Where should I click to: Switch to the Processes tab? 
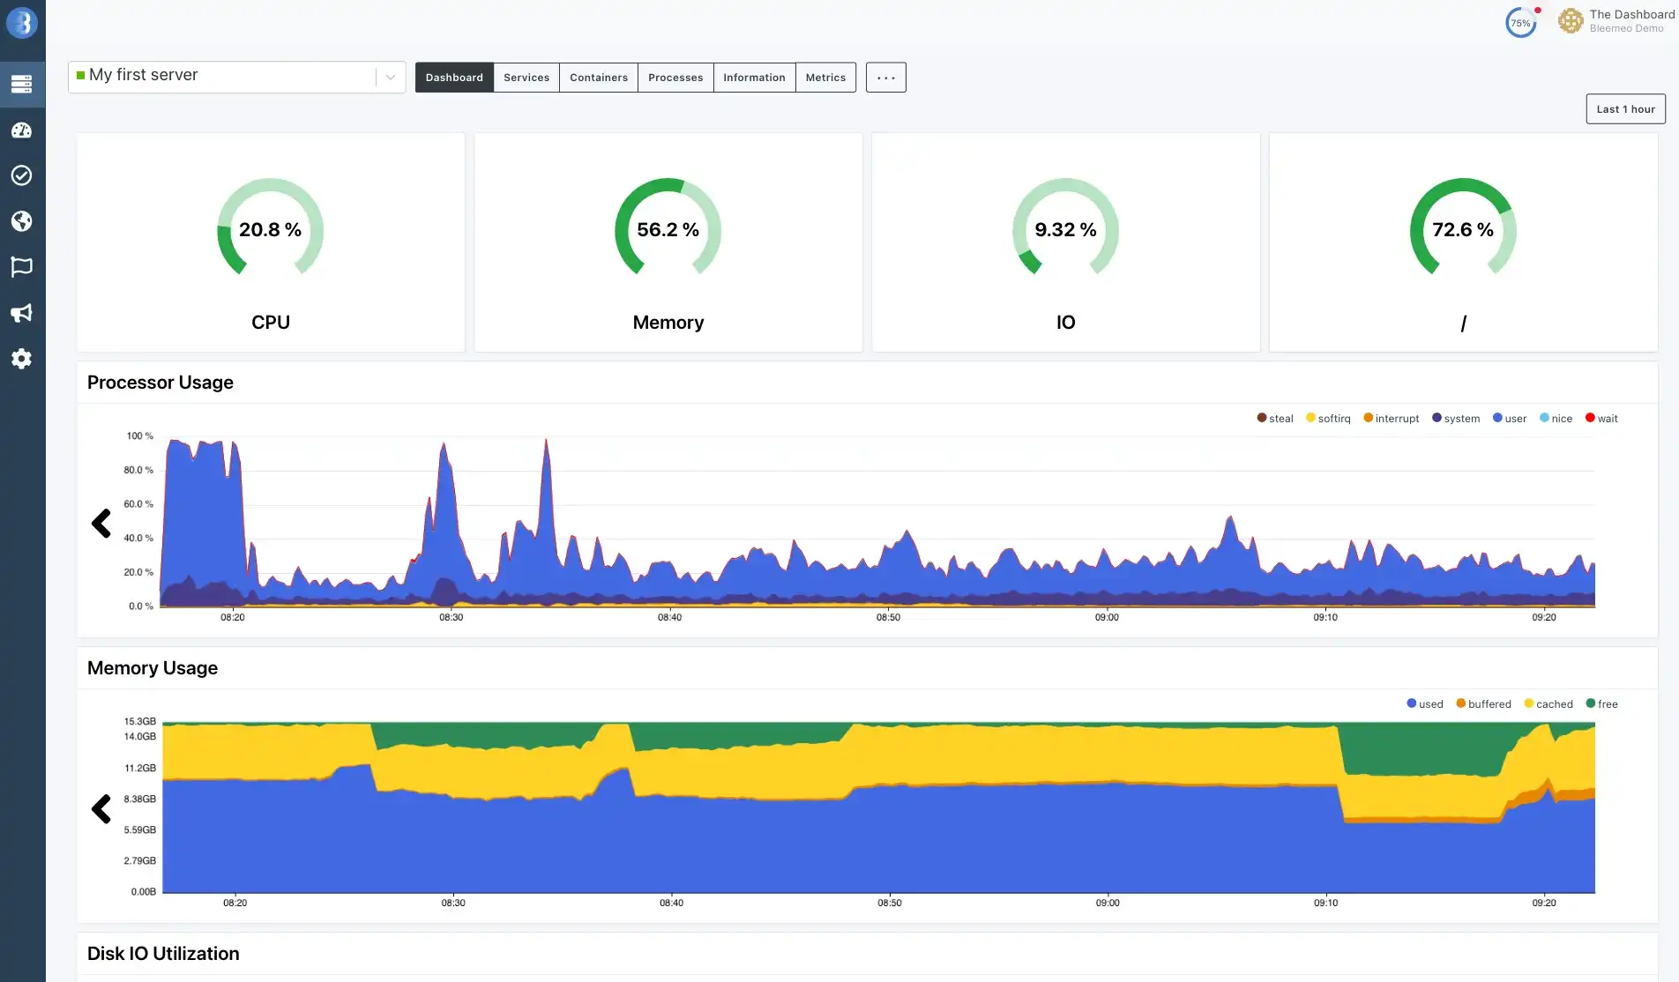point(675,78)
